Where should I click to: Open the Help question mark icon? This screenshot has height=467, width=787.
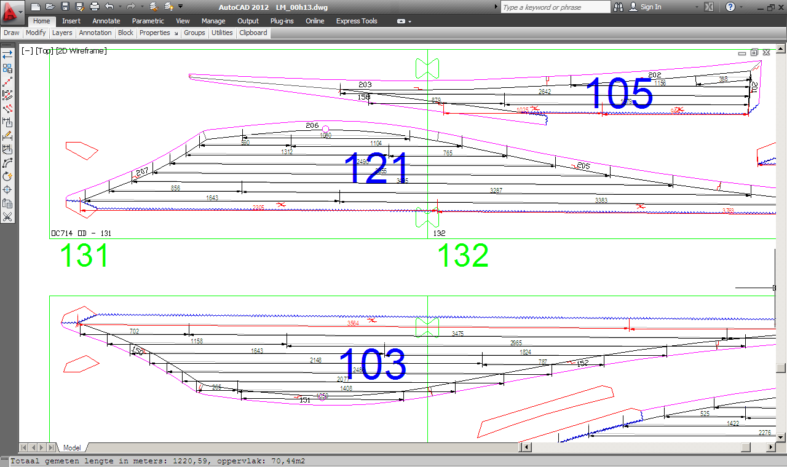point(730,7)
